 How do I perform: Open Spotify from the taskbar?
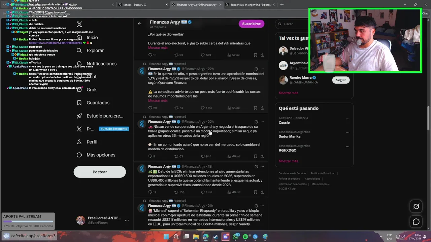[x=245, y=237]
